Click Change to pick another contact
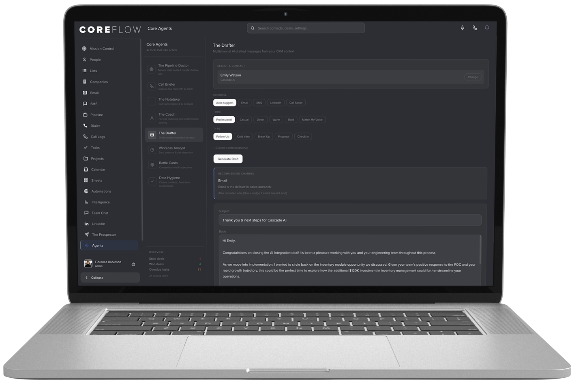Viewport: 574px width, 383px height. point(473,77)
